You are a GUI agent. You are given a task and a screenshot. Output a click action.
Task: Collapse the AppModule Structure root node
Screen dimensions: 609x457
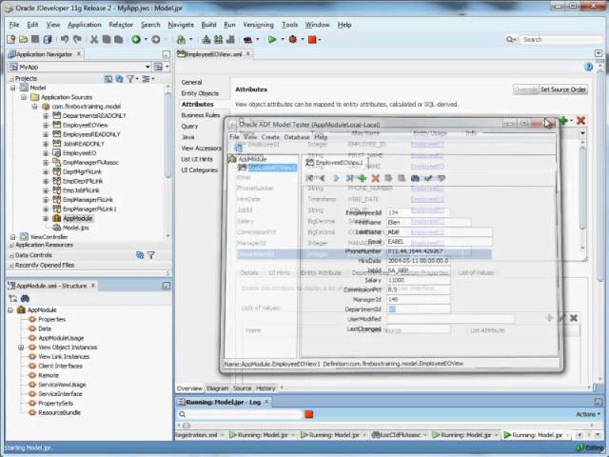[x=10, y=310]
